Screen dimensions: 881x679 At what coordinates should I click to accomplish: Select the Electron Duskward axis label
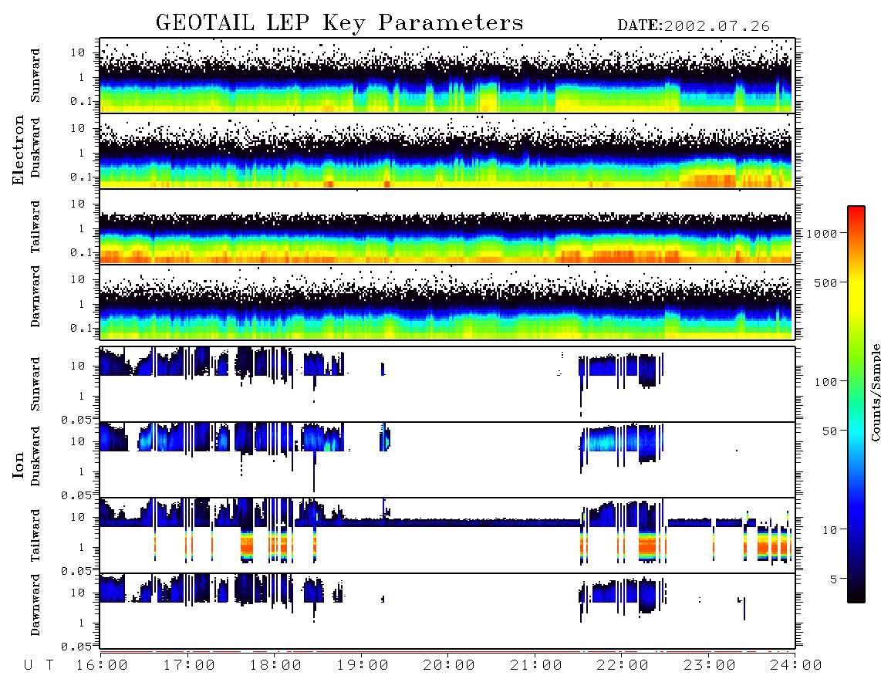35,147
